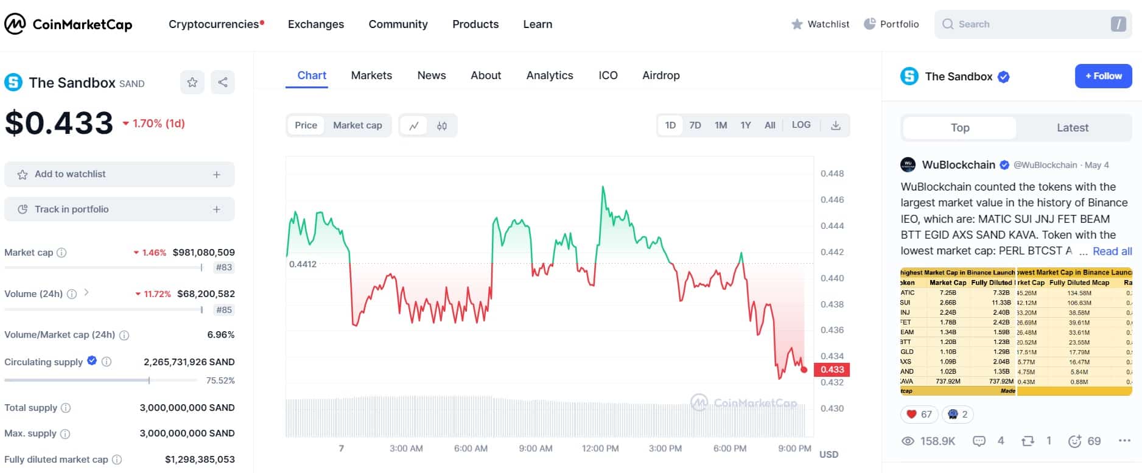1142x473 pixels.
Task: Set chart range to 1D
Action: tap(670, 125)
